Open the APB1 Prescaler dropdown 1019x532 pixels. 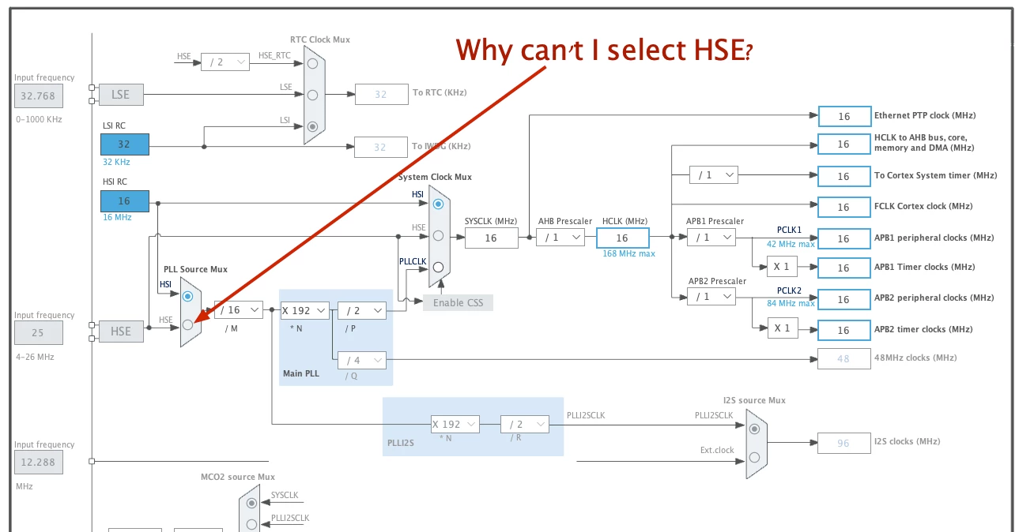click(x=711, y=237)
